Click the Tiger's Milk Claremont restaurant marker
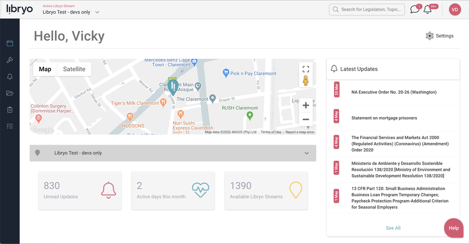 click(163, 103)
